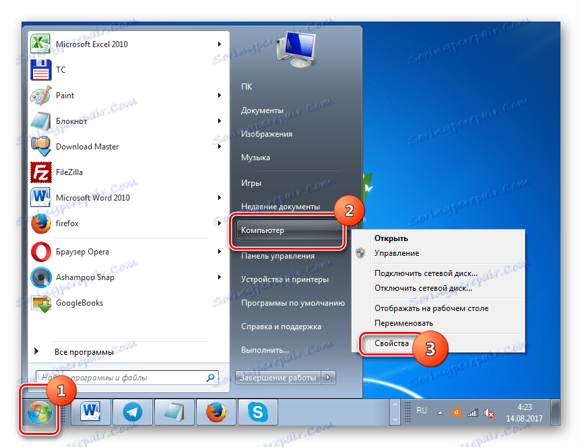Click the muted volume tray icon
Viewport: 582px width, 447px height.
(489, 413)
